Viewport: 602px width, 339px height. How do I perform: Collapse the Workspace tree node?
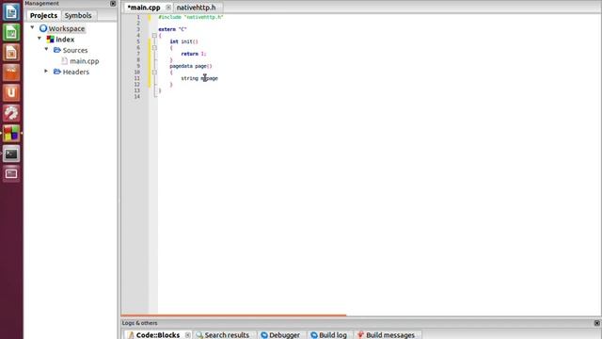coord(32,27)
